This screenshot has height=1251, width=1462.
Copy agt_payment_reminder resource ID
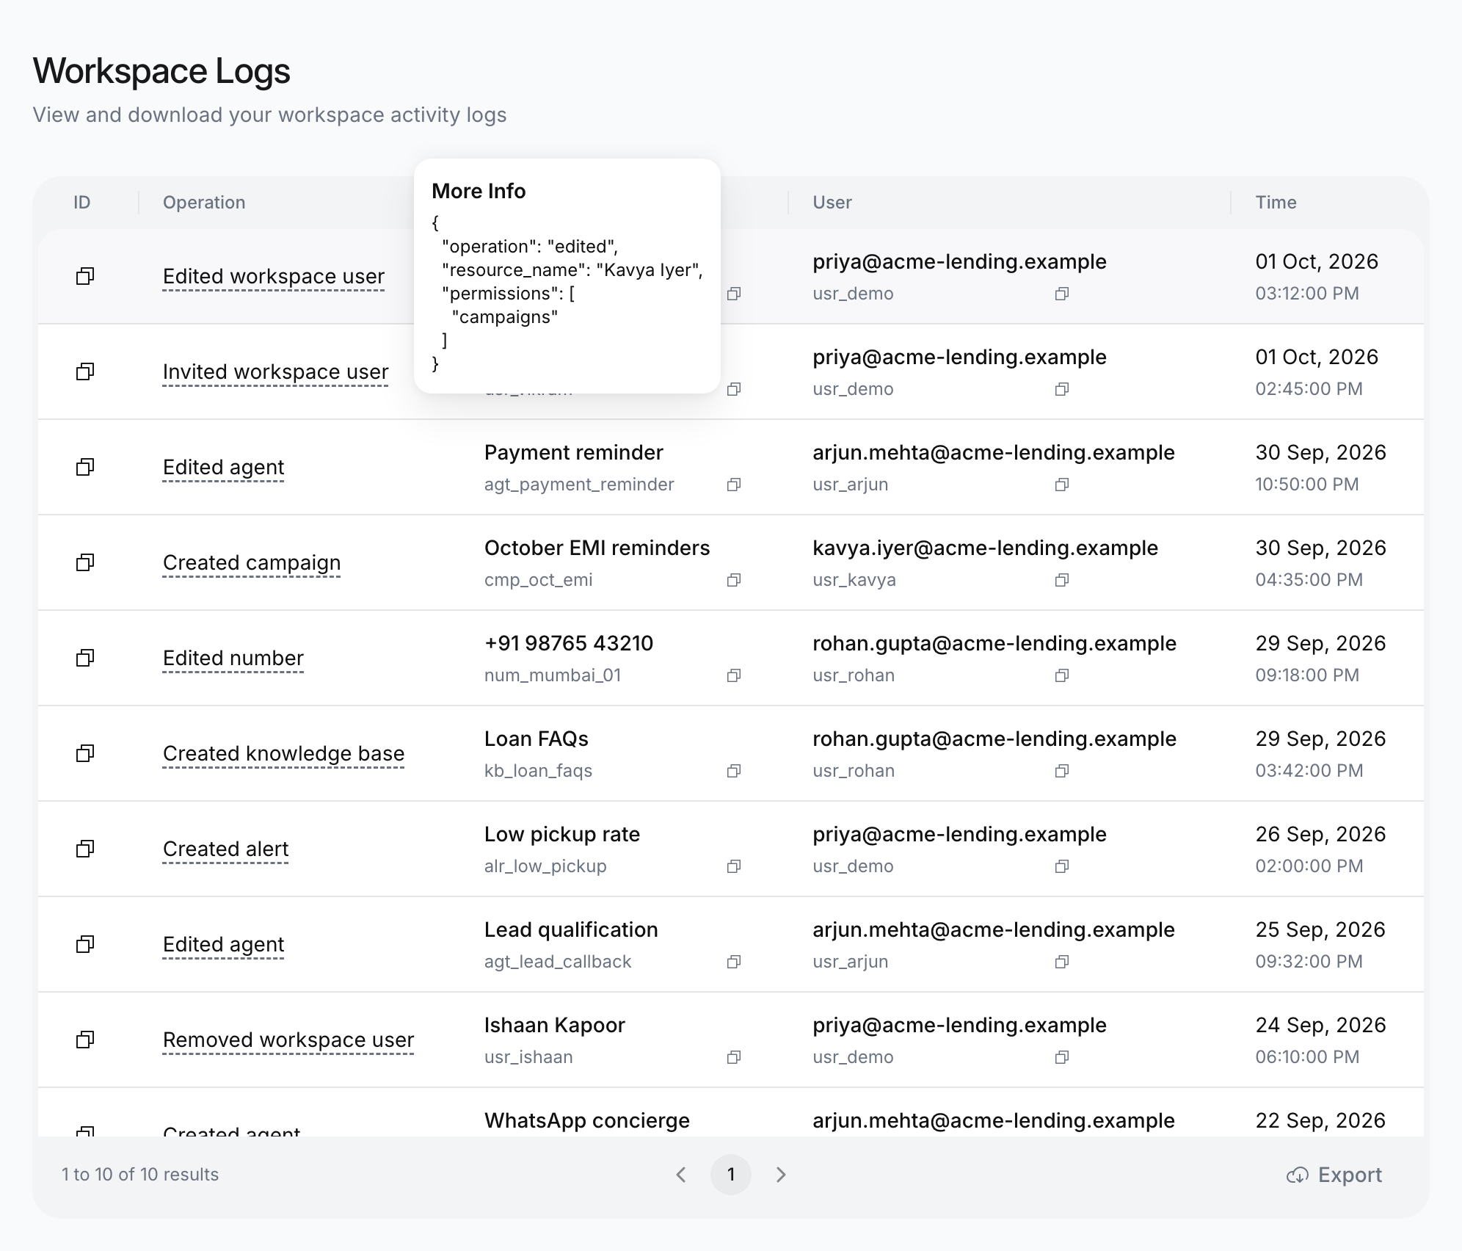733,485
